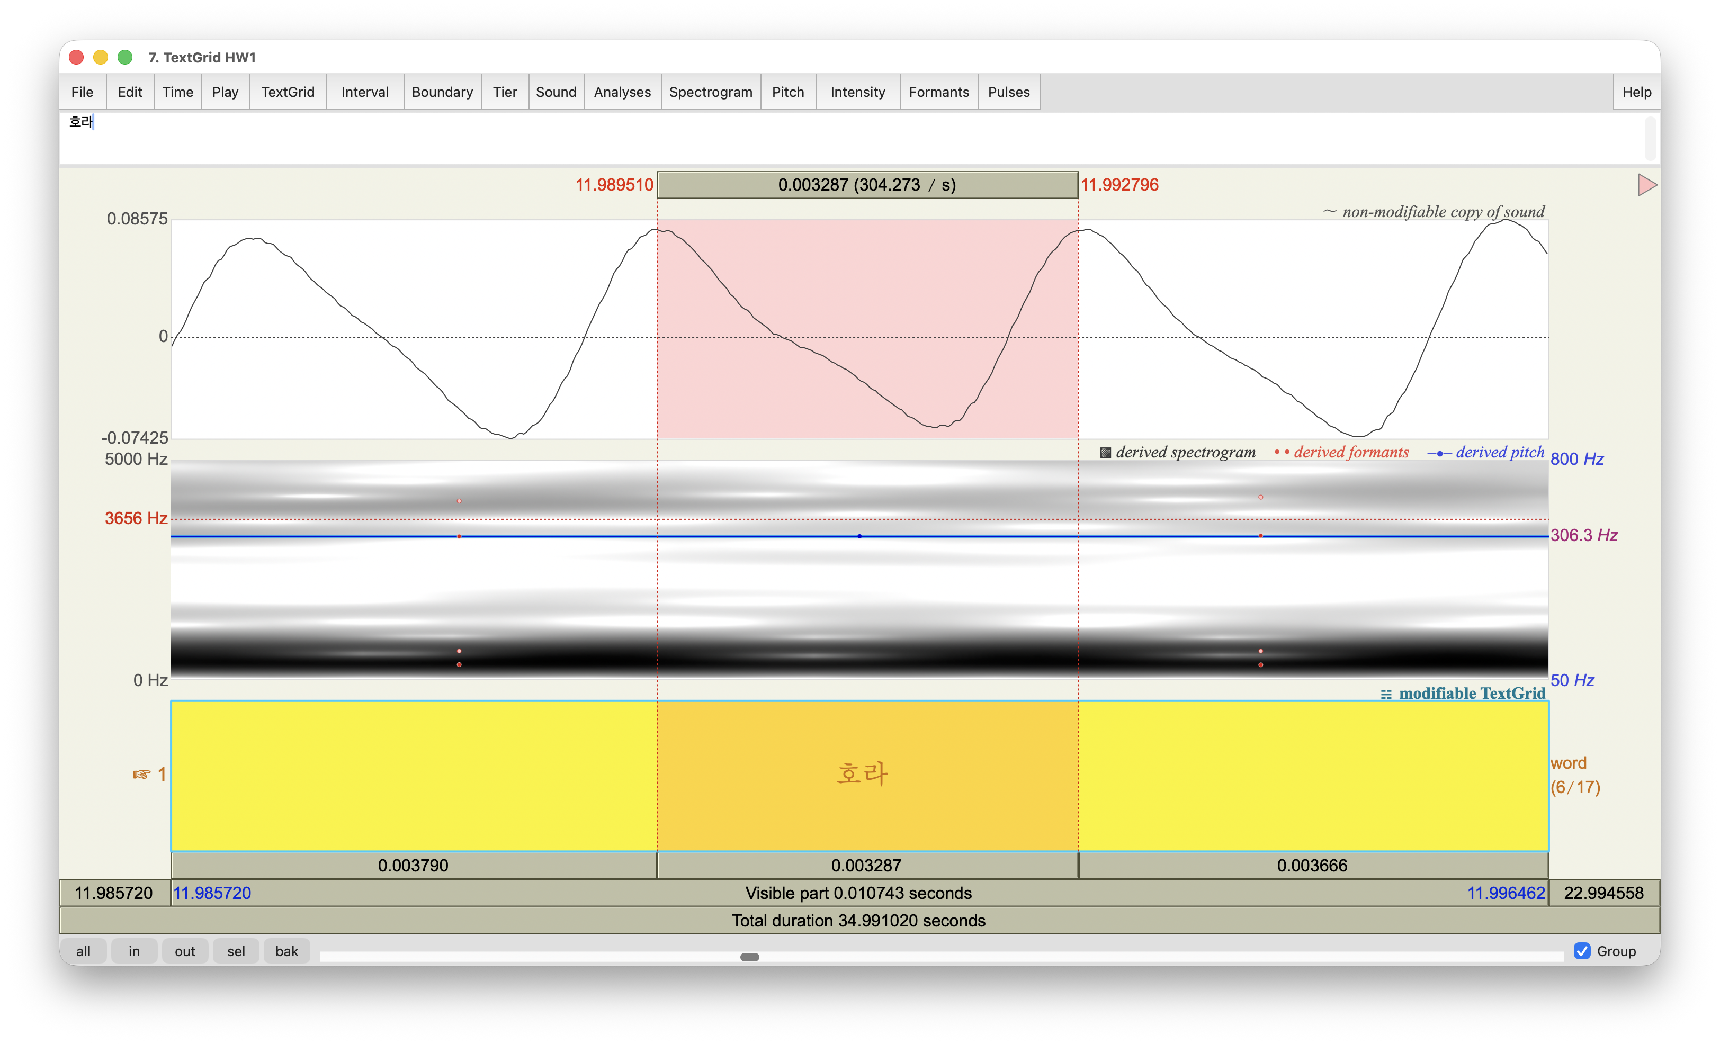This screenshot has width=1720, height=1044.
Task: Toggle the Group checkbox
Action: pyautogui.click(x=1582, y=951)
